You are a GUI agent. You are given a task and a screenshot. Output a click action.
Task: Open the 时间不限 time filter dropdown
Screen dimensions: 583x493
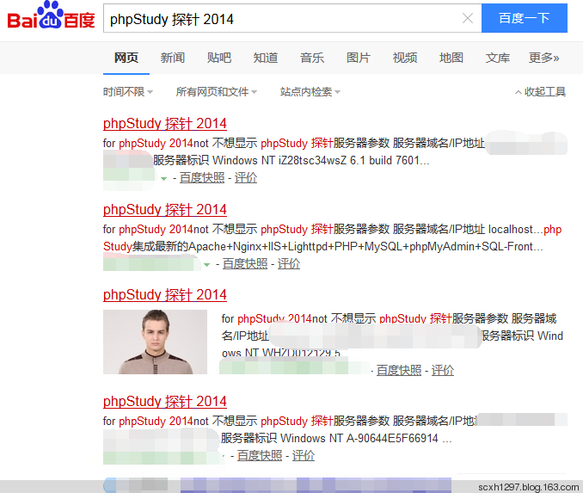tap(128, 91)
